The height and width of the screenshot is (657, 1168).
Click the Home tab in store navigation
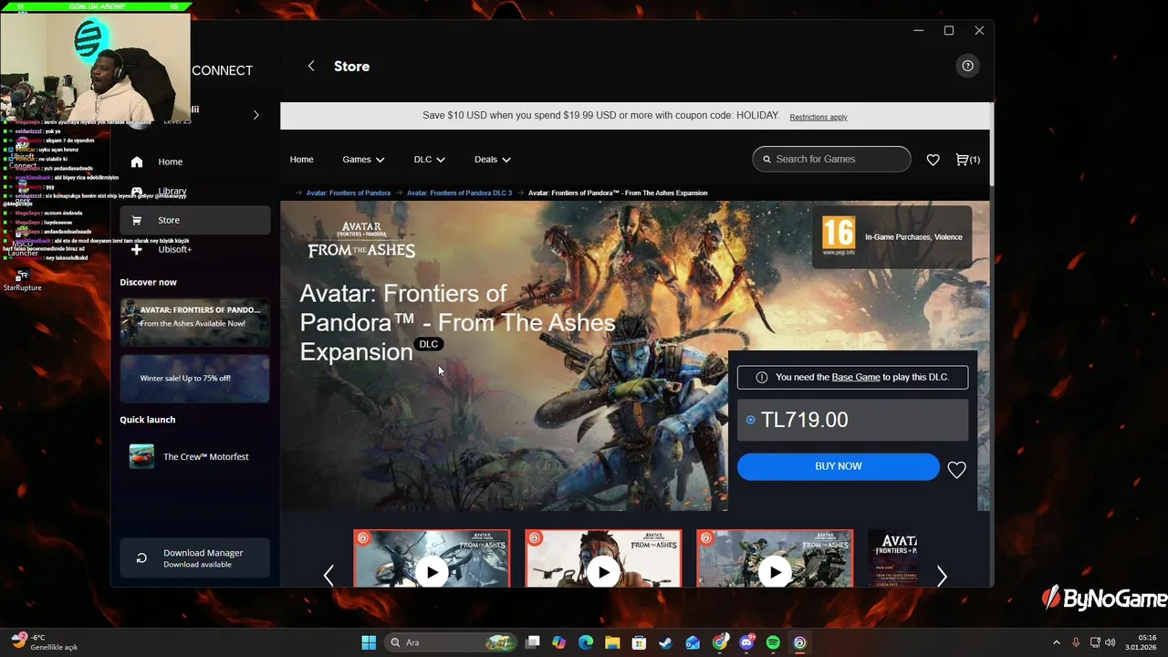coord(301,159)
